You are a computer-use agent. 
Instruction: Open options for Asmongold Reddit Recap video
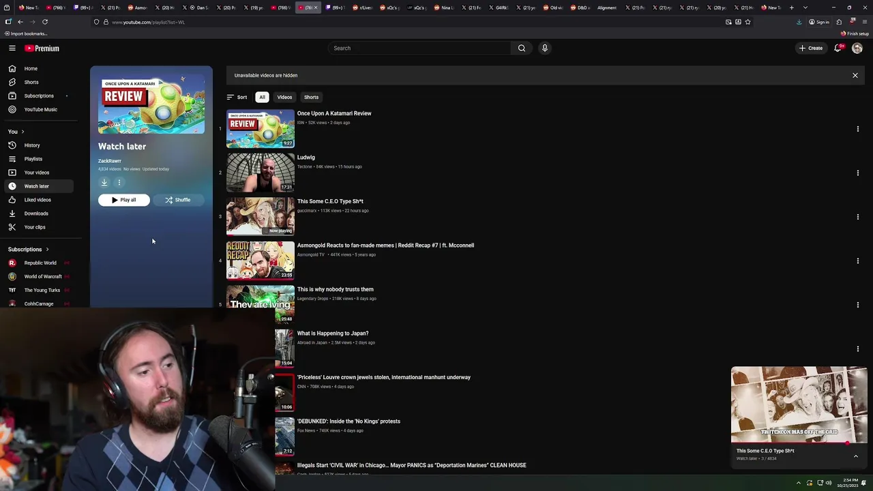coord(858,261)
